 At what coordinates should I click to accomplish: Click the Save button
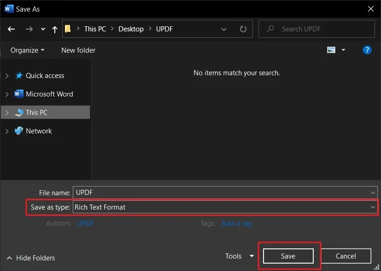pyautogui.click(x=288, y=256)
